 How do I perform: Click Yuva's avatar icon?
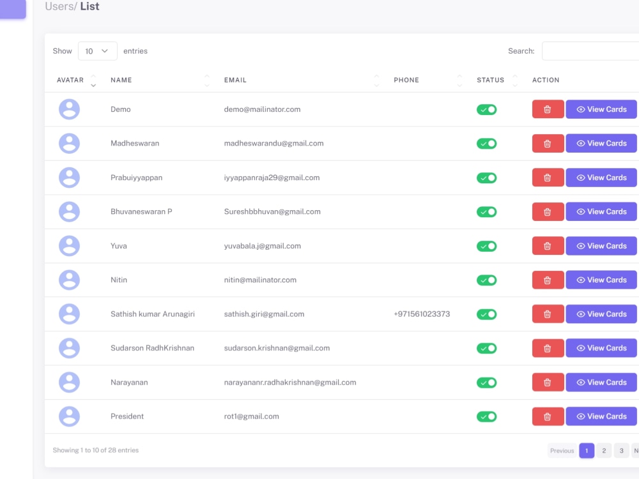tap(69, 246)
